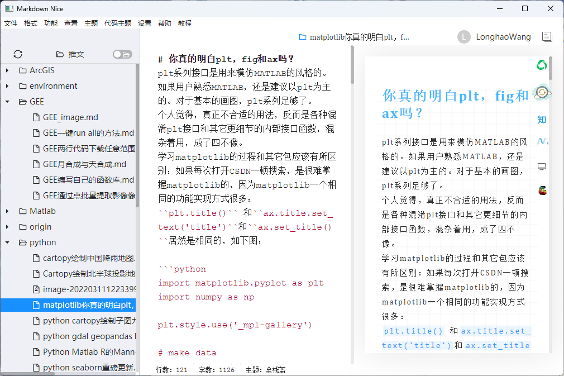
Task: Copy for Zhihu using the 知 icon
Action: 542,120
